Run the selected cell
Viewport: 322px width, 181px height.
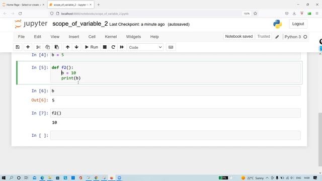(x=92, y=47)
